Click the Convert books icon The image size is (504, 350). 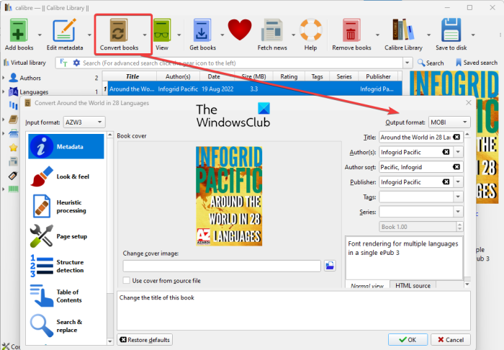(x=119, y=30)
